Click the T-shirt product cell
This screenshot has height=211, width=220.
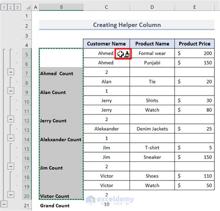coord(152,147)
